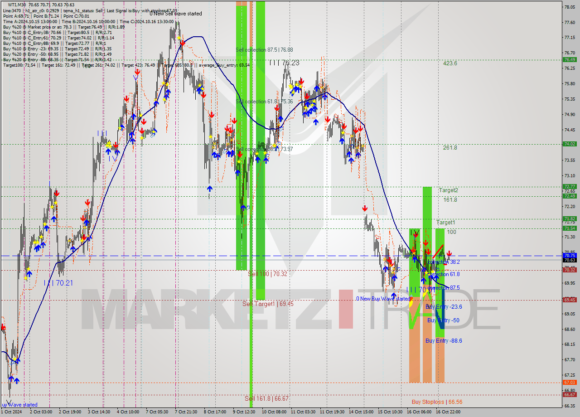Click the green 74.02 price tag on axis
Image resolution: width=580 pixels, height=417 pixels.
coord(570,144)
